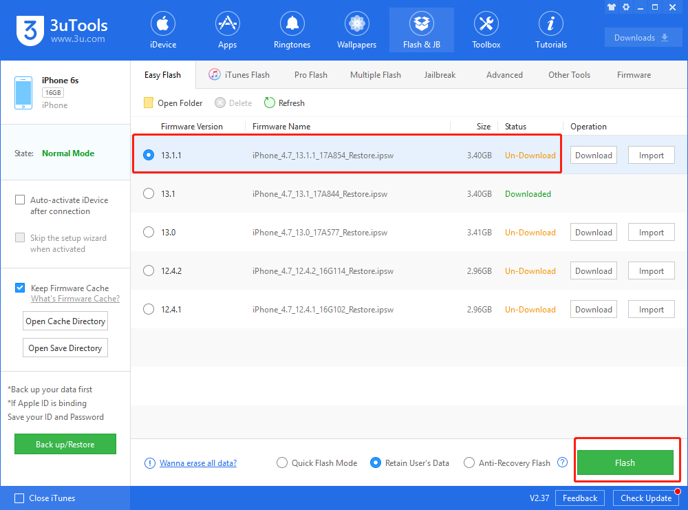Click Wanna erase all data link
Viewport: 688px width, 510px height.
pos(198,463)
